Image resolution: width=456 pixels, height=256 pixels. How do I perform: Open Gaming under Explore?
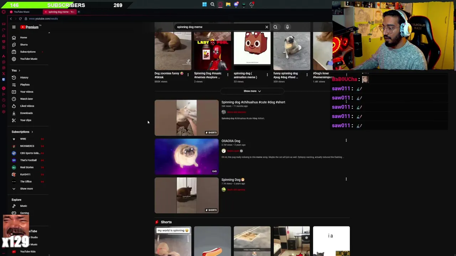coord(25,213)
